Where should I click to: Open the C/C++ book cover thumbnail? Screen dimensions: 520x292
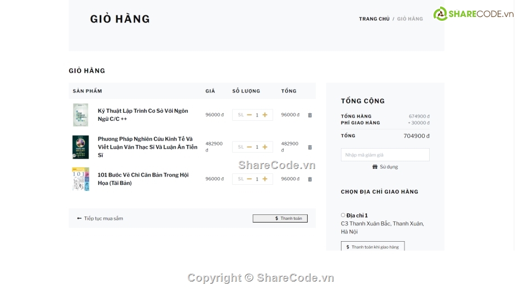(80, 115)
